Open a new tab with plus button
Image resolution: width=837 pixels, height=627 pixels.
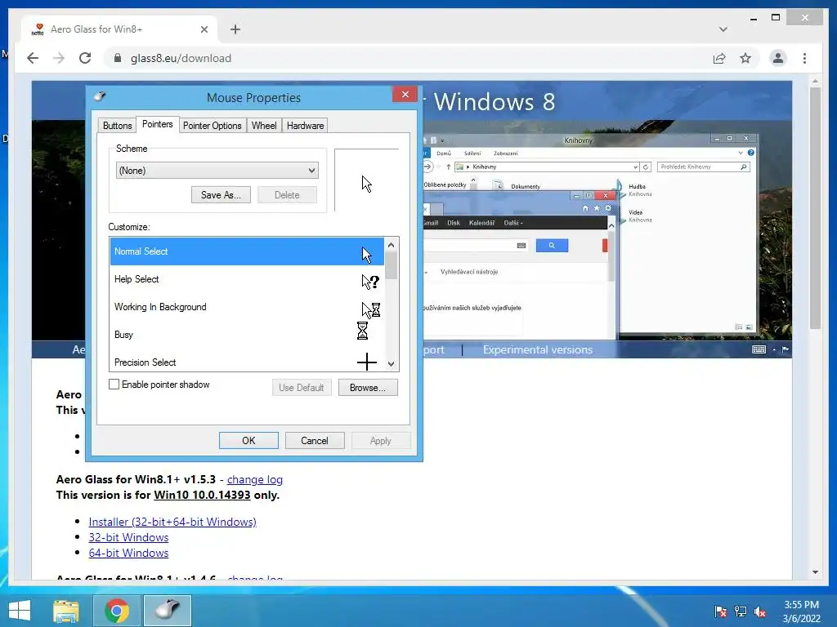click(x=235, y=29)
